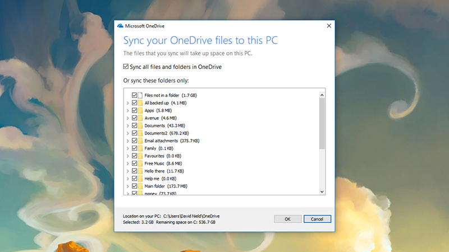Select the 'All backed up (4.1 MB)' row
The width and height of the screenshot is (449, 252).
pos(165,103)
